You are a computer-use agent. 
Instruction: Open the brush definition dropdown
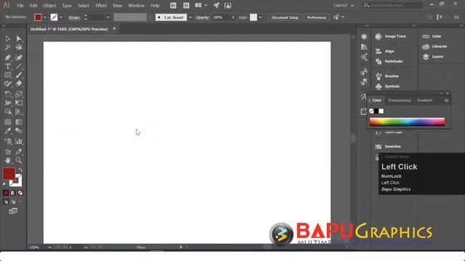(x=190, y=17)
